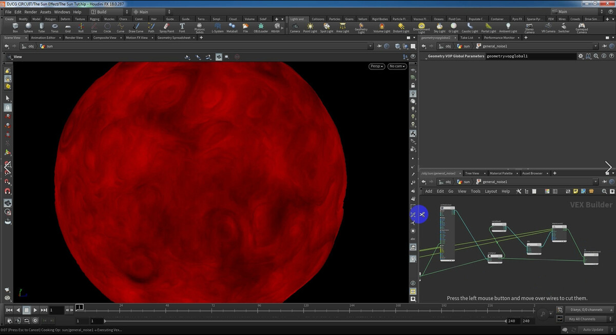
Task: Open the Build desktop dropdown
Action: [x=105, y=11]
